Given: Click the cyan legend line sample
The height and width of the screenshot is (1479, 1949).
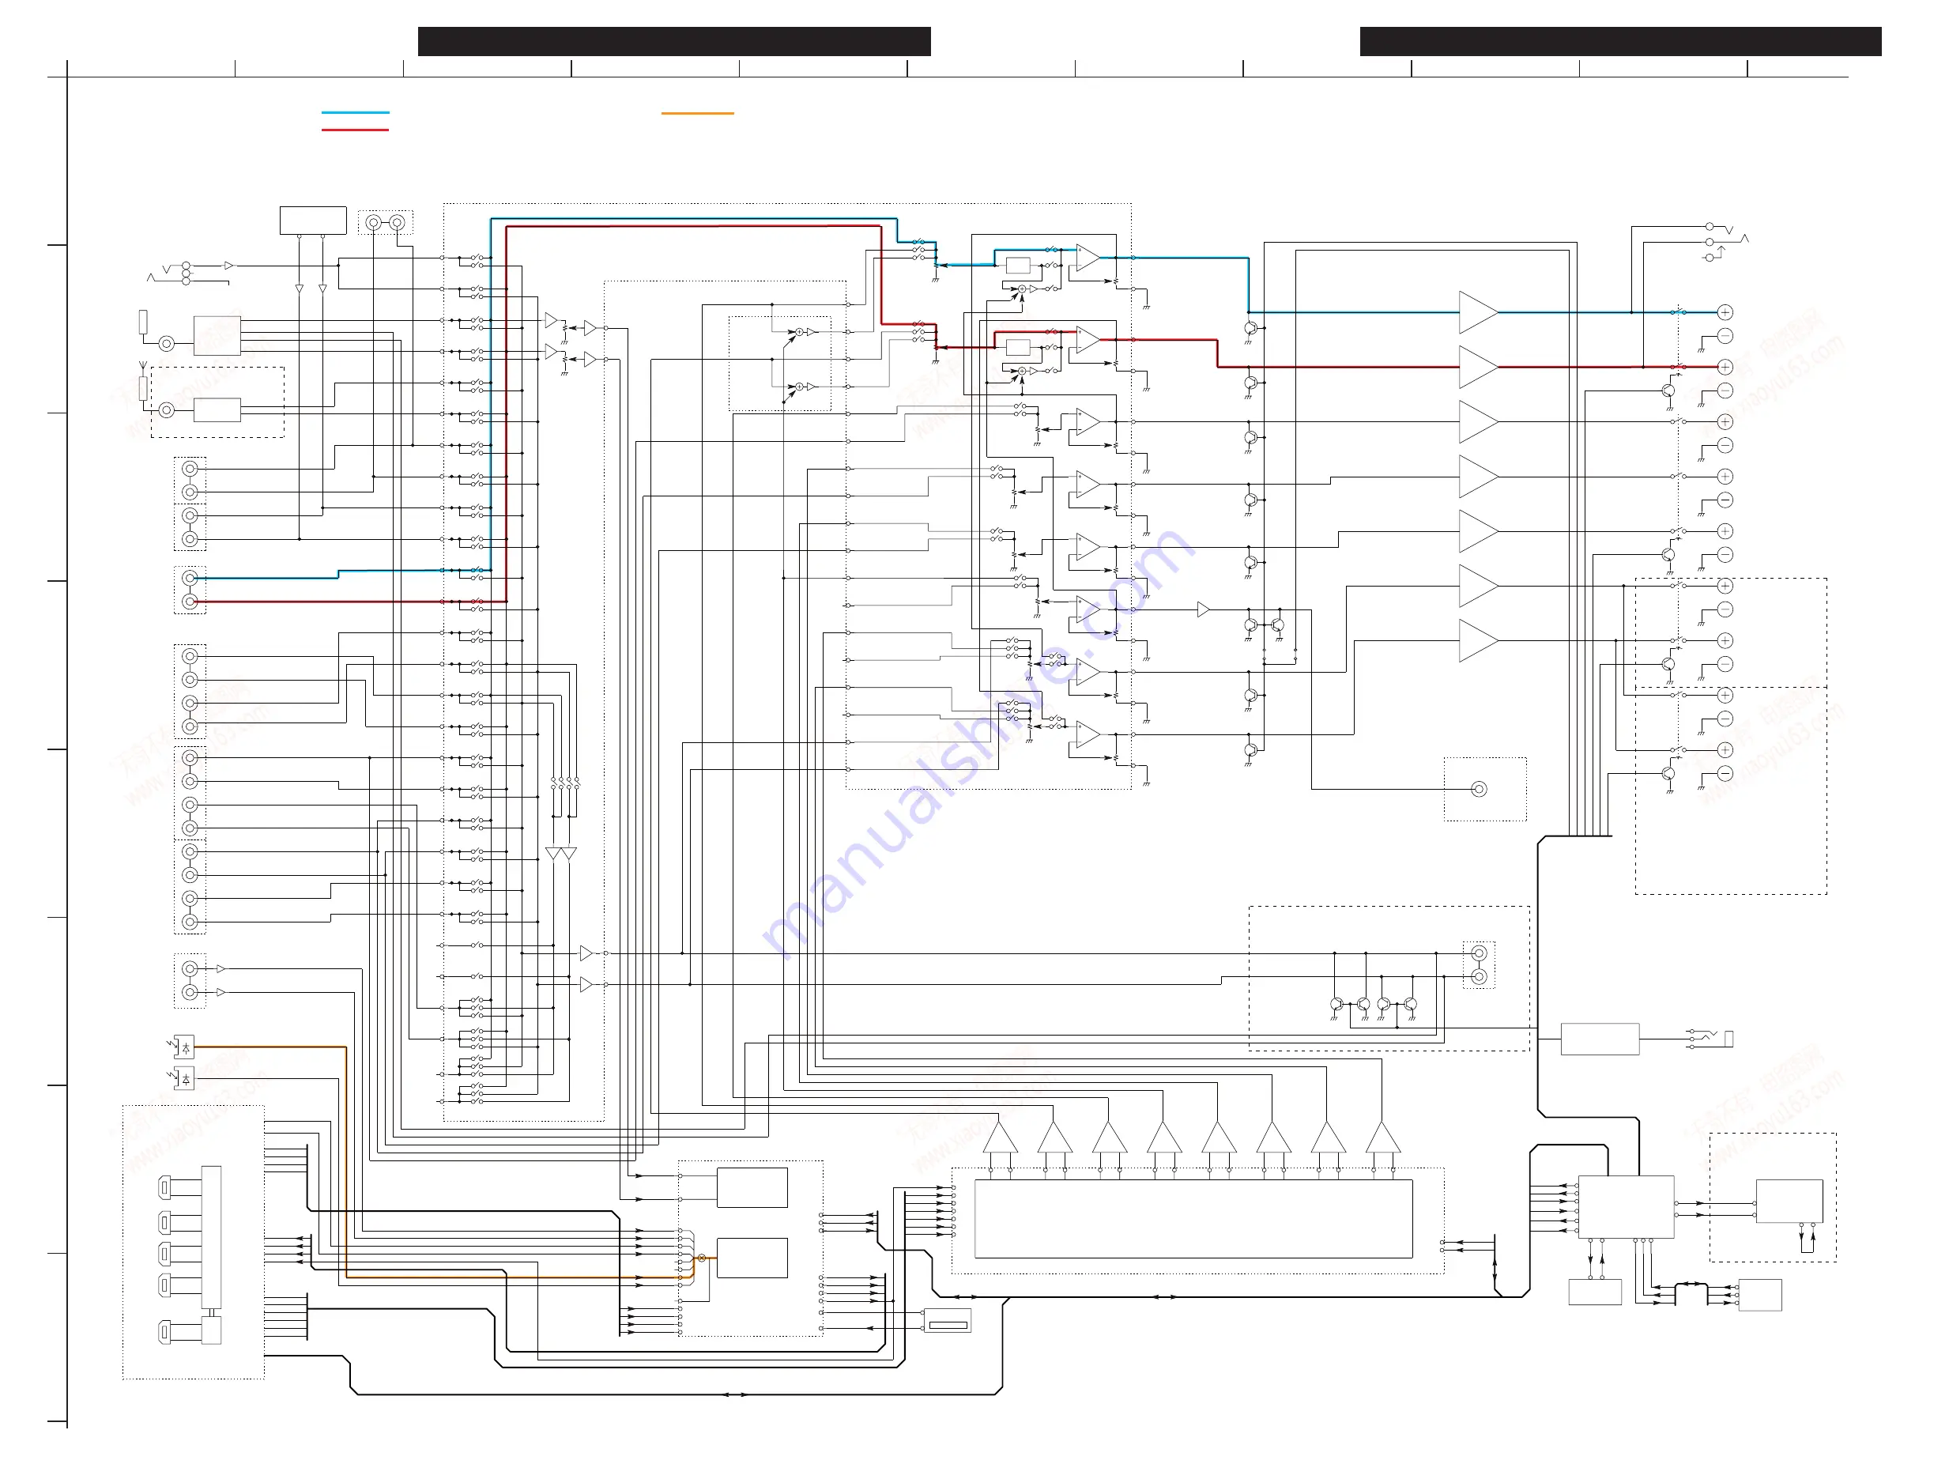Looking at the screenshot, I should coord(355,113).
